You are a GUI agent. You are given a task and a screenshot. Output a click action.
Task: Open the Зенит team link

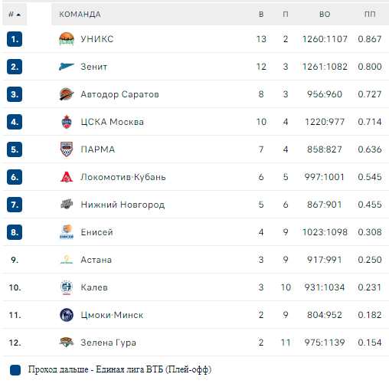(x=94, y=67)
